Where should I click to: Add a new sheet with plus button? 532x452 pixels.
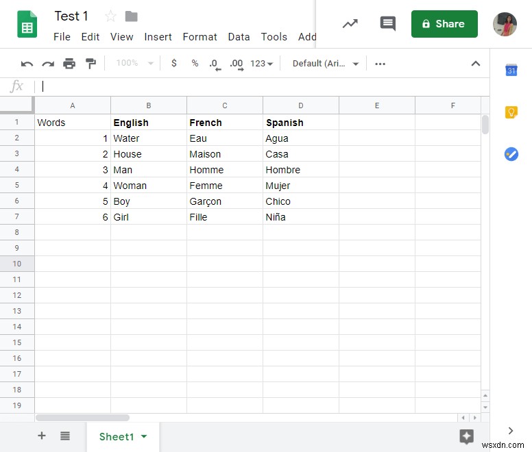tap(42, 436)
